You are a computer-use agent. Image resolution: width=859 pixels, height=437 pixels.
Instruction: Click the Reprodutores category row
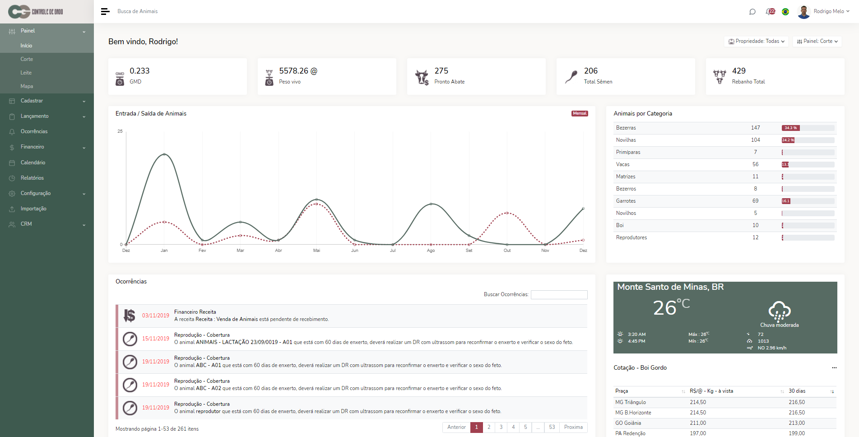[725, 237]
